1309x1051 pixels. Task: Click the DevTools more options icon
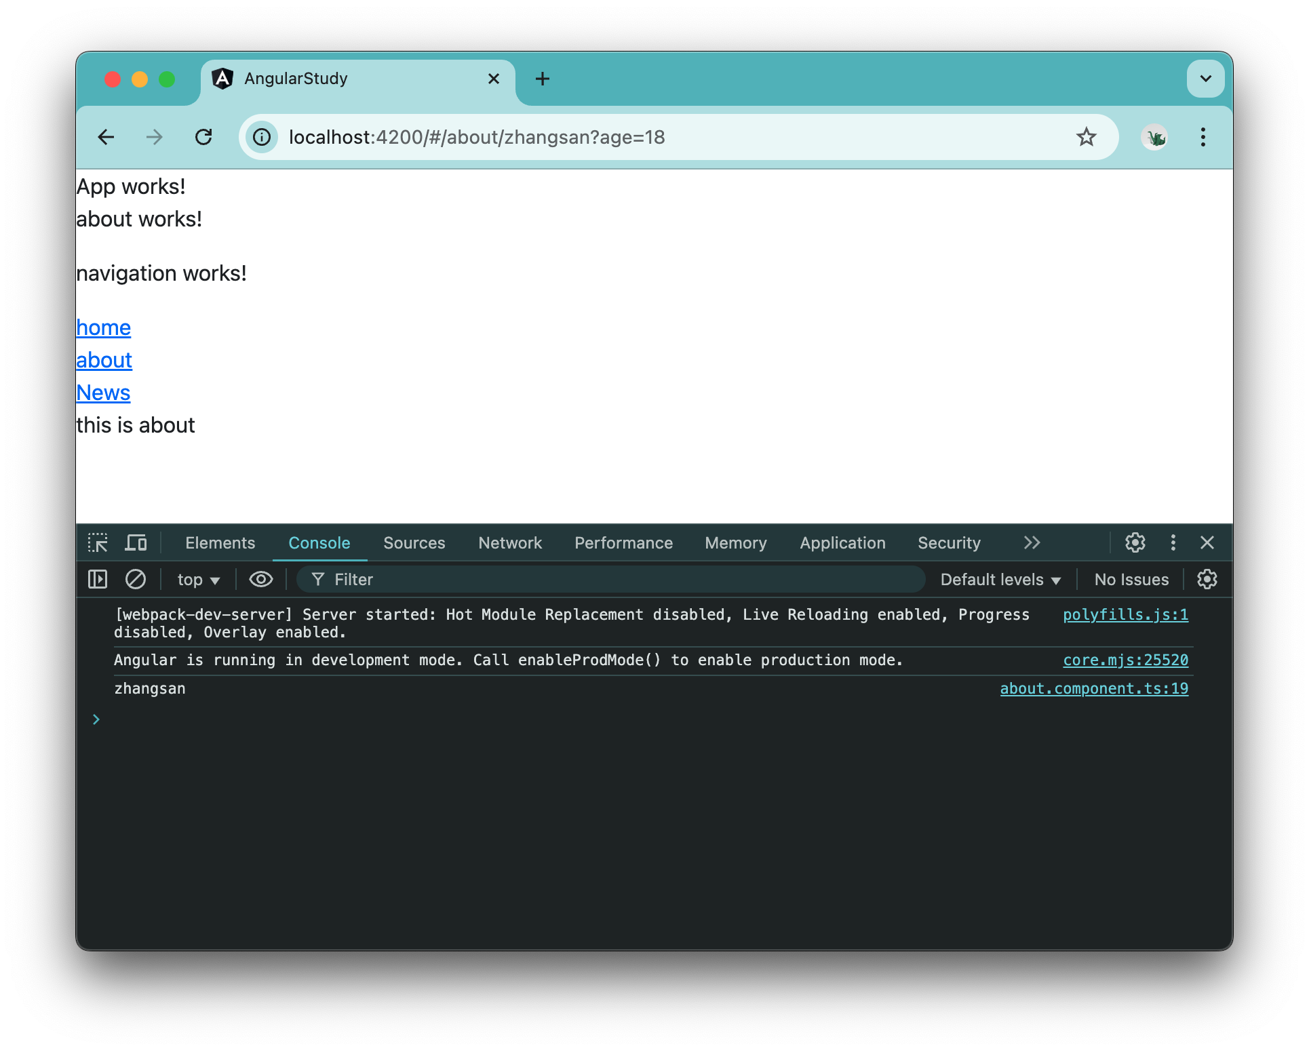point(1171,544)
